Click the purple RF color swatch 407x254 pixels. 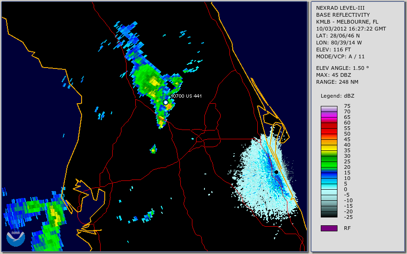tap(329, 228)
